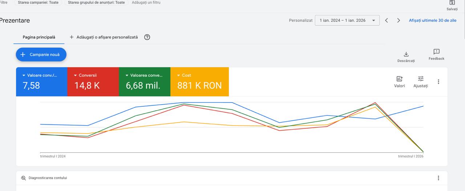Select the Pagina principală tab
This screenshot has width=465, height=191.
click(x=39, y=37)
